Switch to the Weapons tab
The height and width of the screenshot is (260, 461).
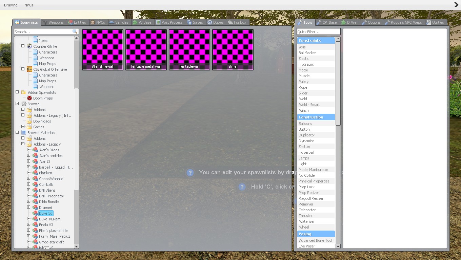pos(53,22)
